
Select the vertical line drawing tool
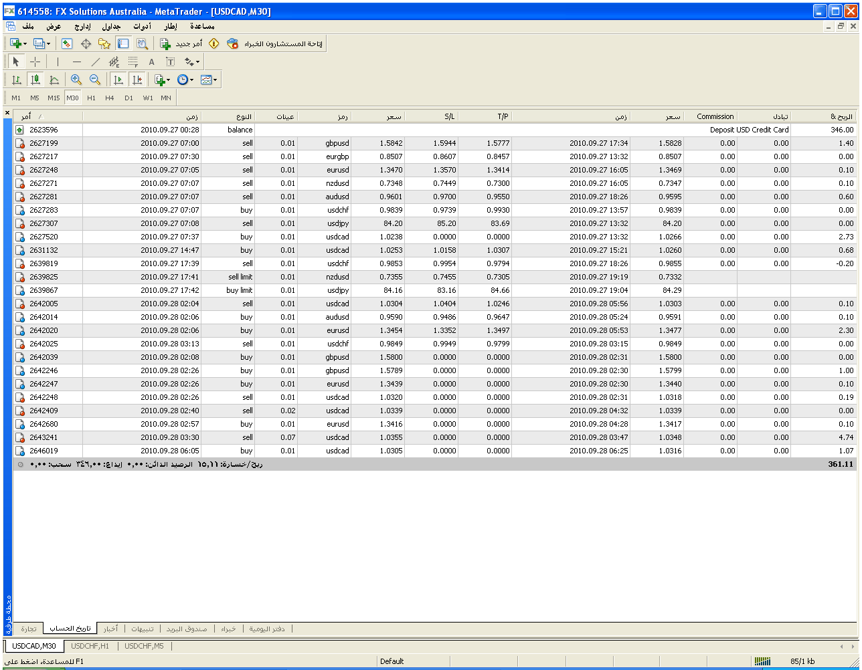point(58,62)
